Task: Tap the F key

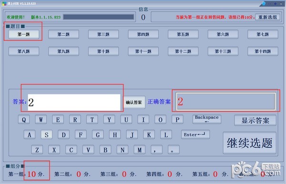Action: [81, 135]
